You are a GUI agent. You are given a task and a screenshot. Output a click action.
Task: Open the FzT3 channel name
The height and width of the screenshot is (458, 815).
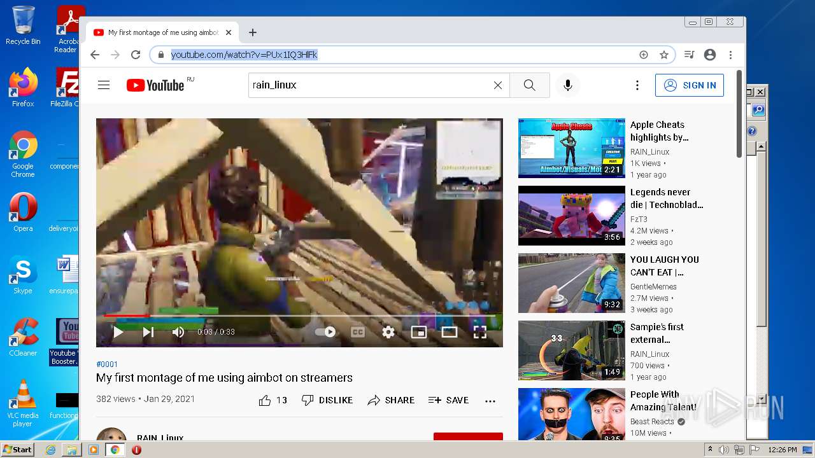point(639,219)
